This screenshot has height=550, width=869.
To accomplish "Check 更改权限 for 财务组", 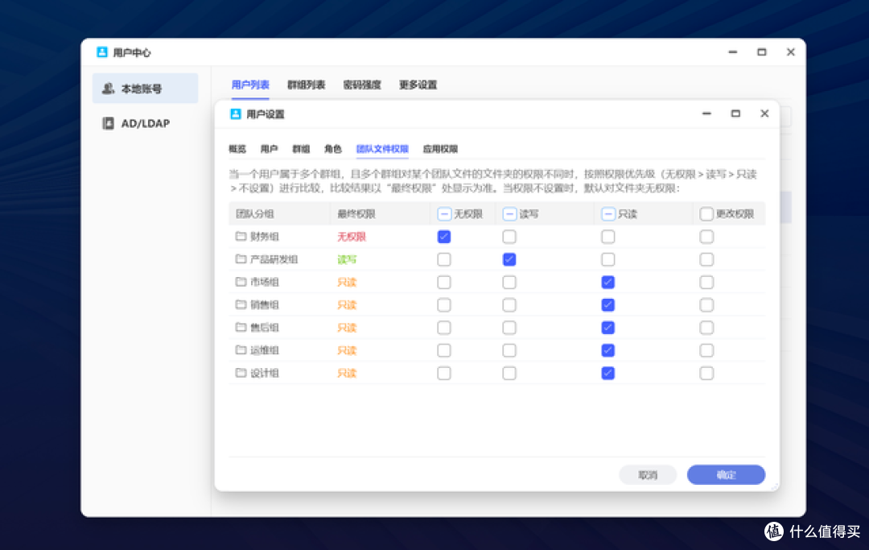I will 706,237.
